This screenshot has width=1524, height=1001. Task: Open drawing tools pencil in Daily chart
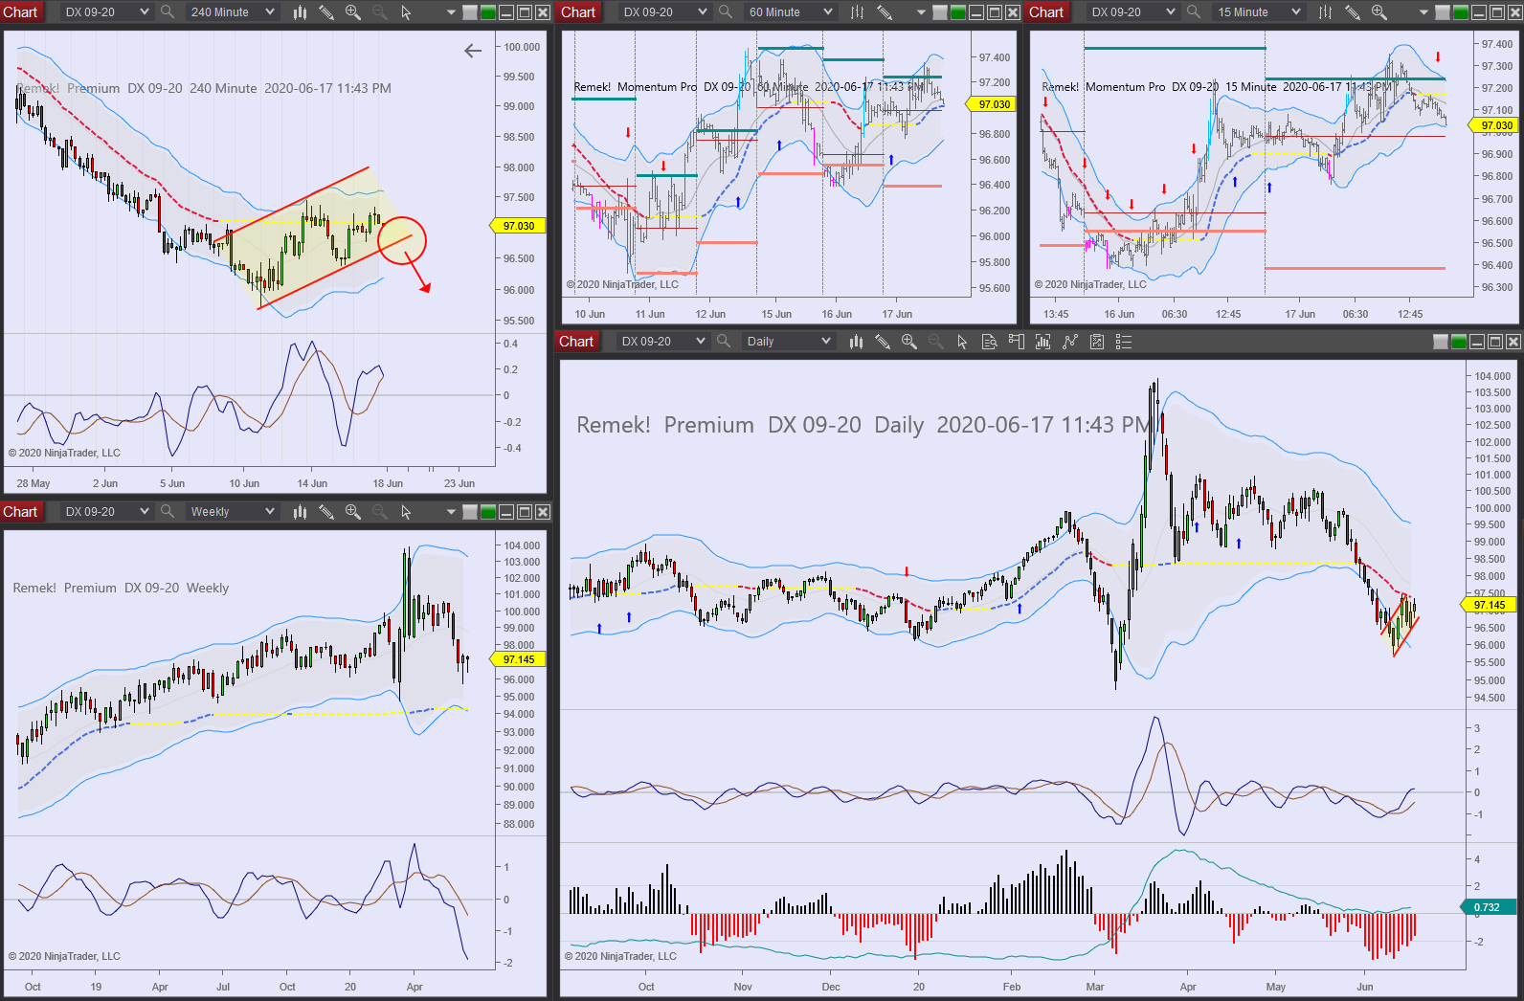click(883, 342)
